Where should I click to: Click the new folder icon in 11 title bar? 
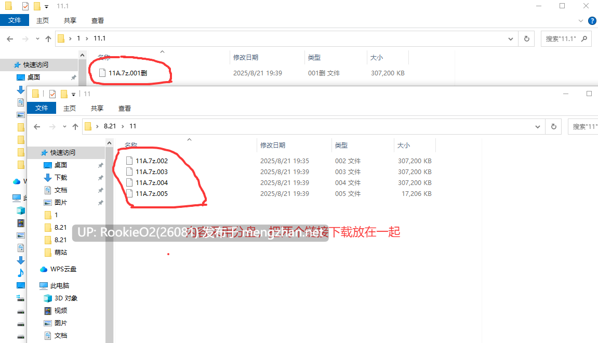[64, 94]
